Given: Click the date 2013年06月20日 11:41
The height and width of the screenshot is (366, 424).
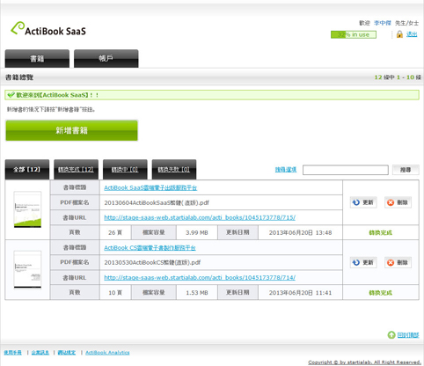Looking at the screenshot, I should [300, 293].
